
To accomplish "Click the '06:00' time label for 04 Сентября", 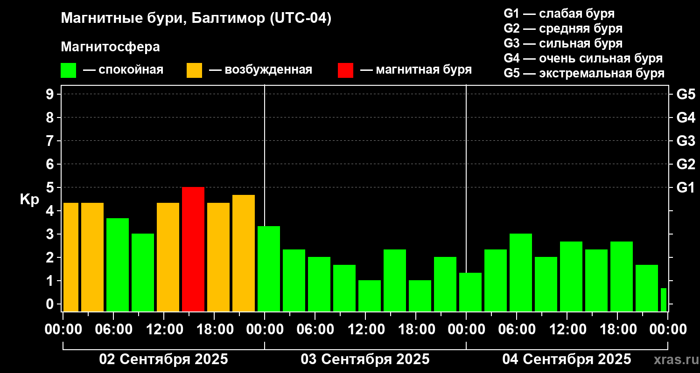I will 517,330.
